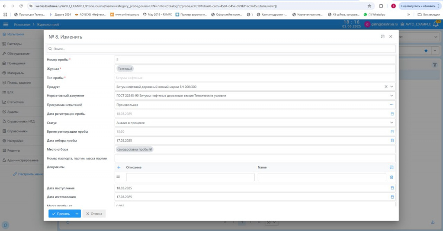
Task: Delete the document row
Action: coord(392,177)
